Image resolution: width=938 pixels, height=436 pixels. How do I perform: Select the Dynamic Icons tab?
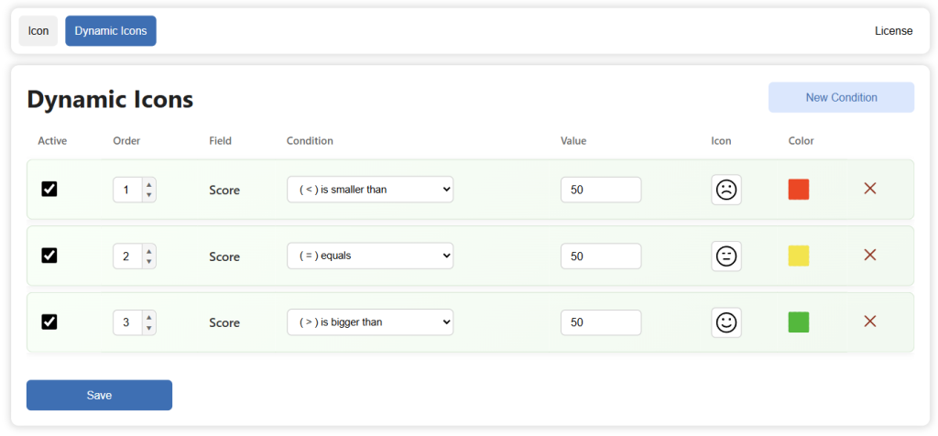point(111,31)
